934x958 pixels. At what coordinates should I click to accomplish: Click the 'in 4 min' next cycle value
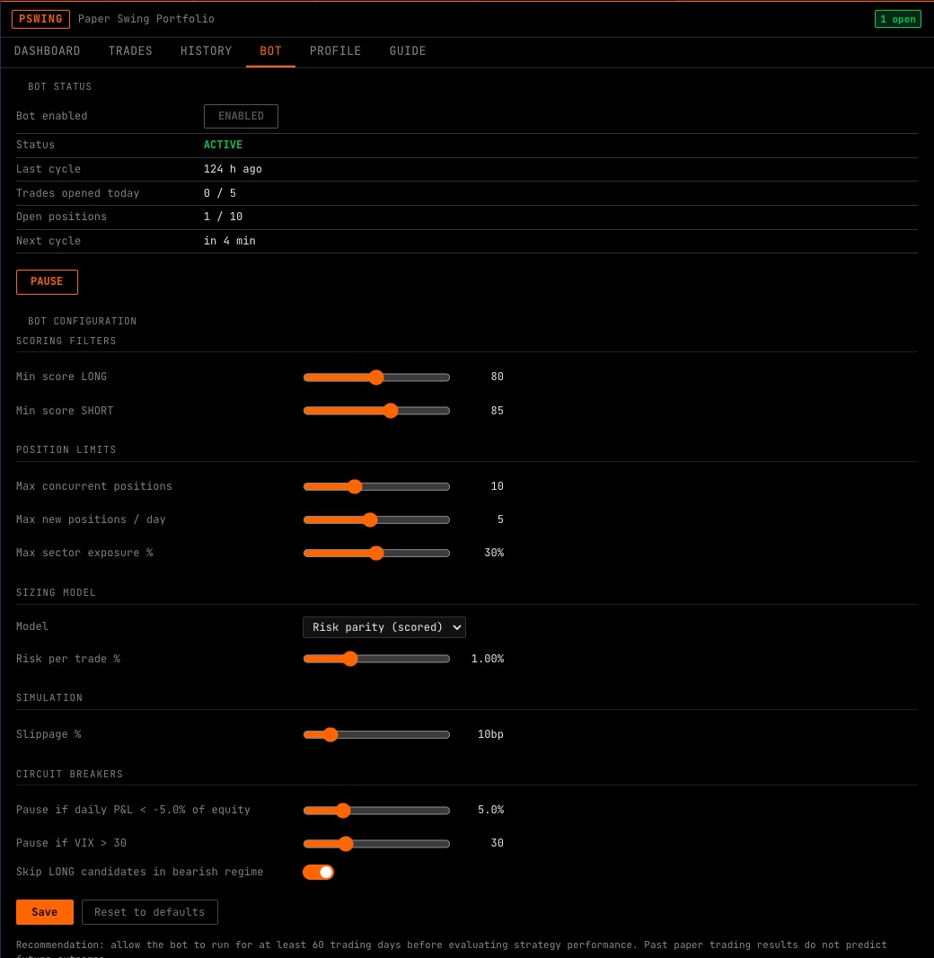230,242
